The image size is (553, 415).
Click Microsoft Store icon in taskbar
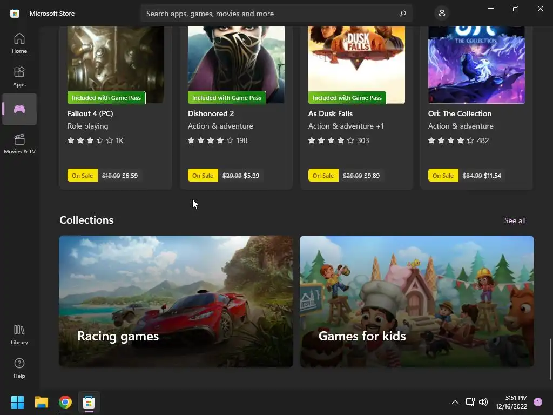pos(89,402)
